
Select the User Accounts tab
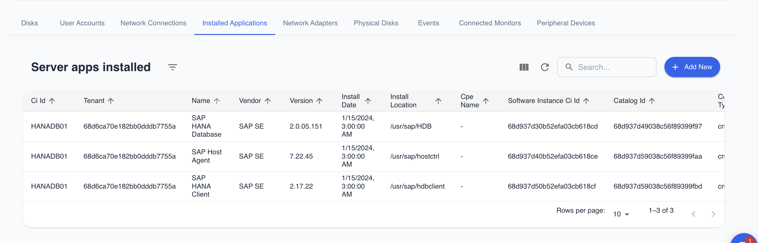[x=82, y=23]
